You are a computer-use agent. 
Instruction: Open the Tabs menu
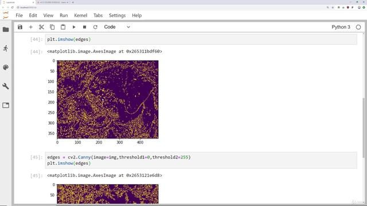click(x=98, y=15)
